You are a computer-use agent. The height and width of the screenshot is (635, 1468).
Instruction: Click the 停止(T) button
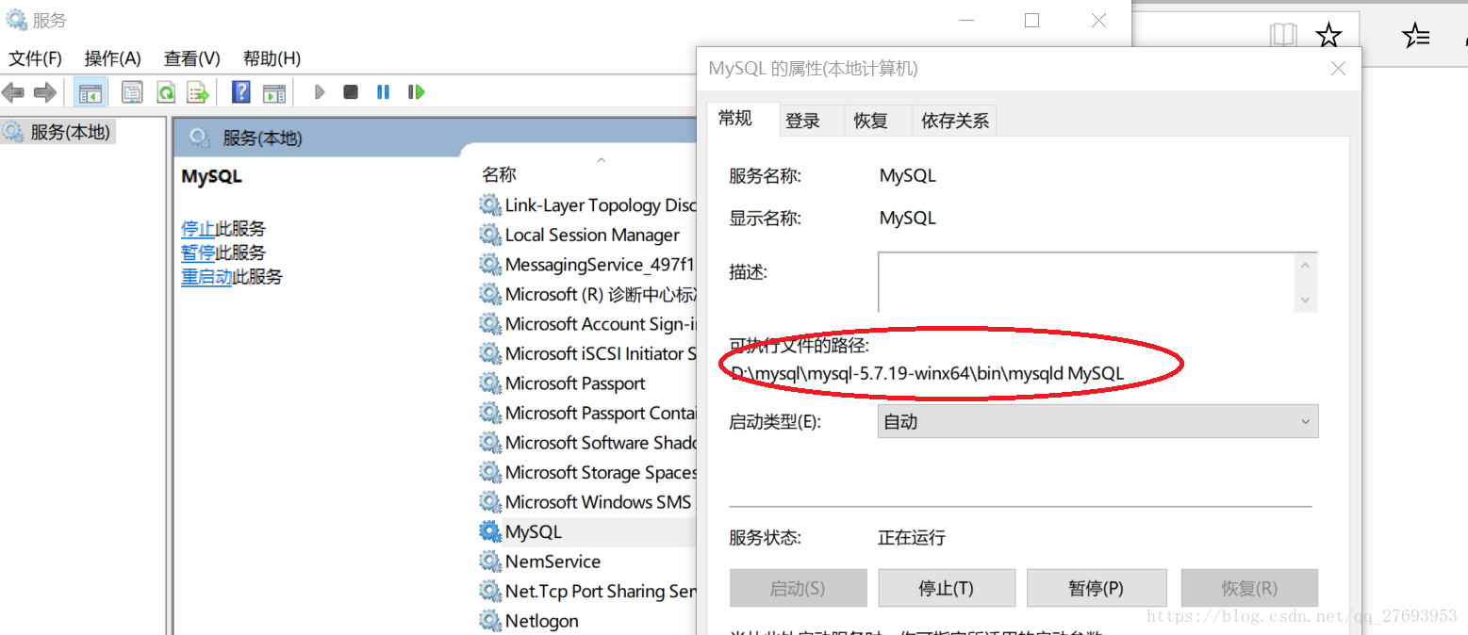click(x=947, y=588)
